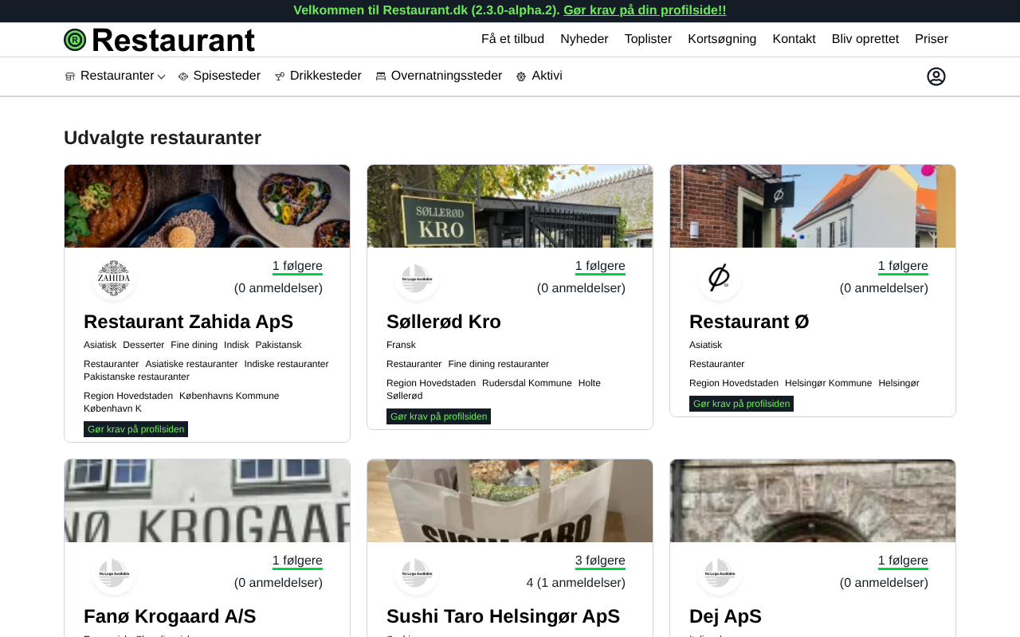Viewport: 1020px width, 637px height.
Task: Select the Fine dining tag on Zahida card
Action: click(x=194, y=345)
